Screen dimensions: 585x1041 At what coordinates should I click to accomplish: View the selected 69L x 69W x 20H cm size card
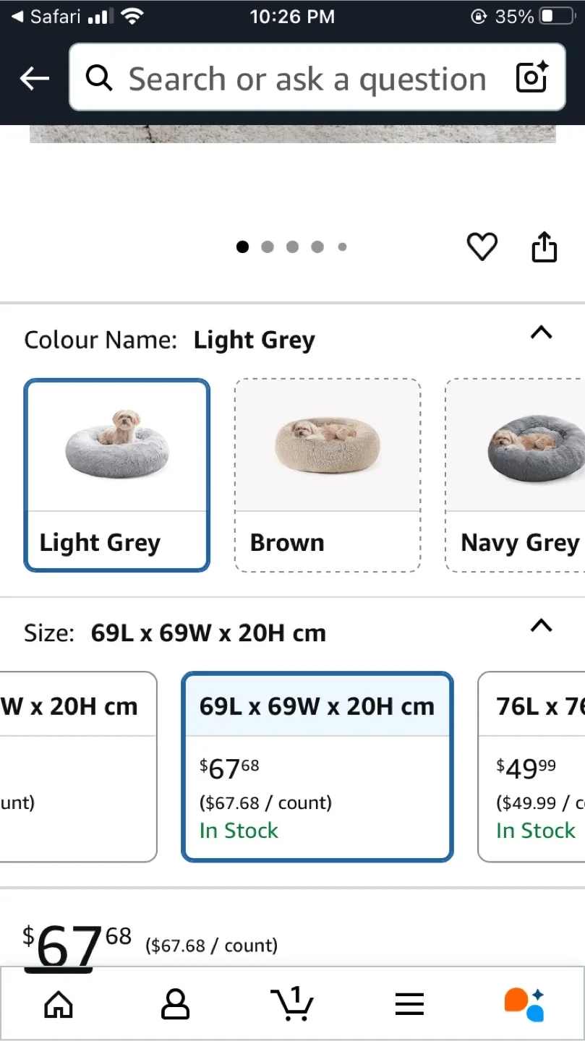tap(317, 766)
